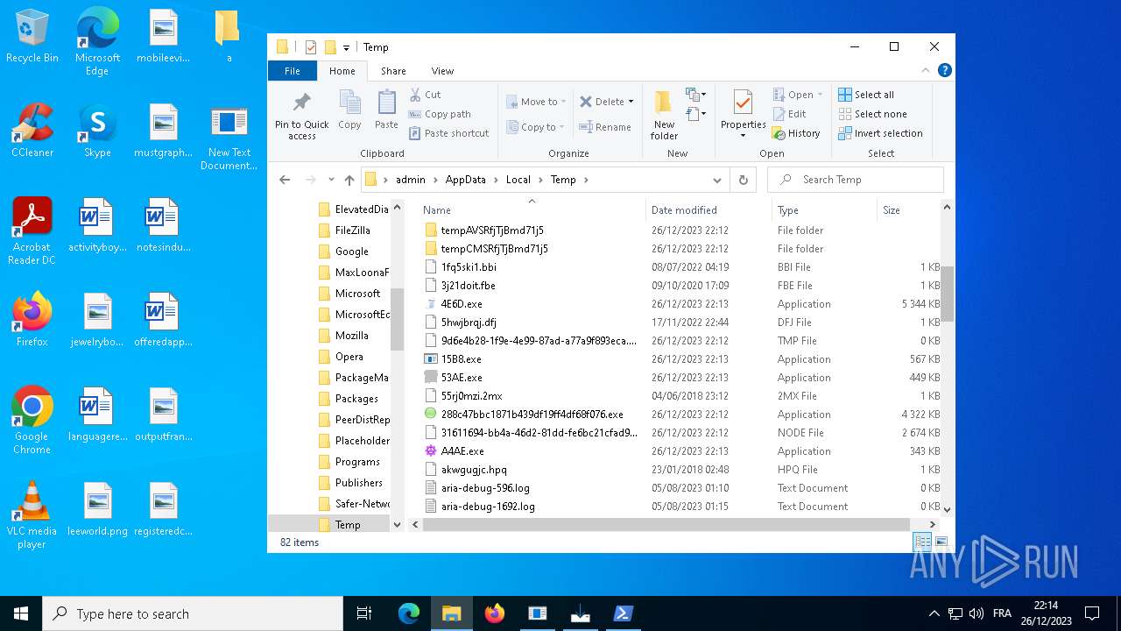Open Firefox from the taskbar
The height and width of the screenshot is (631, 1121).
[495, 613]
